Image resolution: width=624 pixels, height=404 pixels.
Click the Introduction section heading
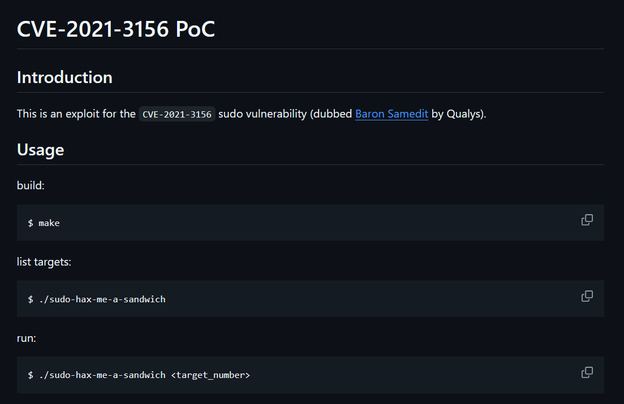coord(64,77)
